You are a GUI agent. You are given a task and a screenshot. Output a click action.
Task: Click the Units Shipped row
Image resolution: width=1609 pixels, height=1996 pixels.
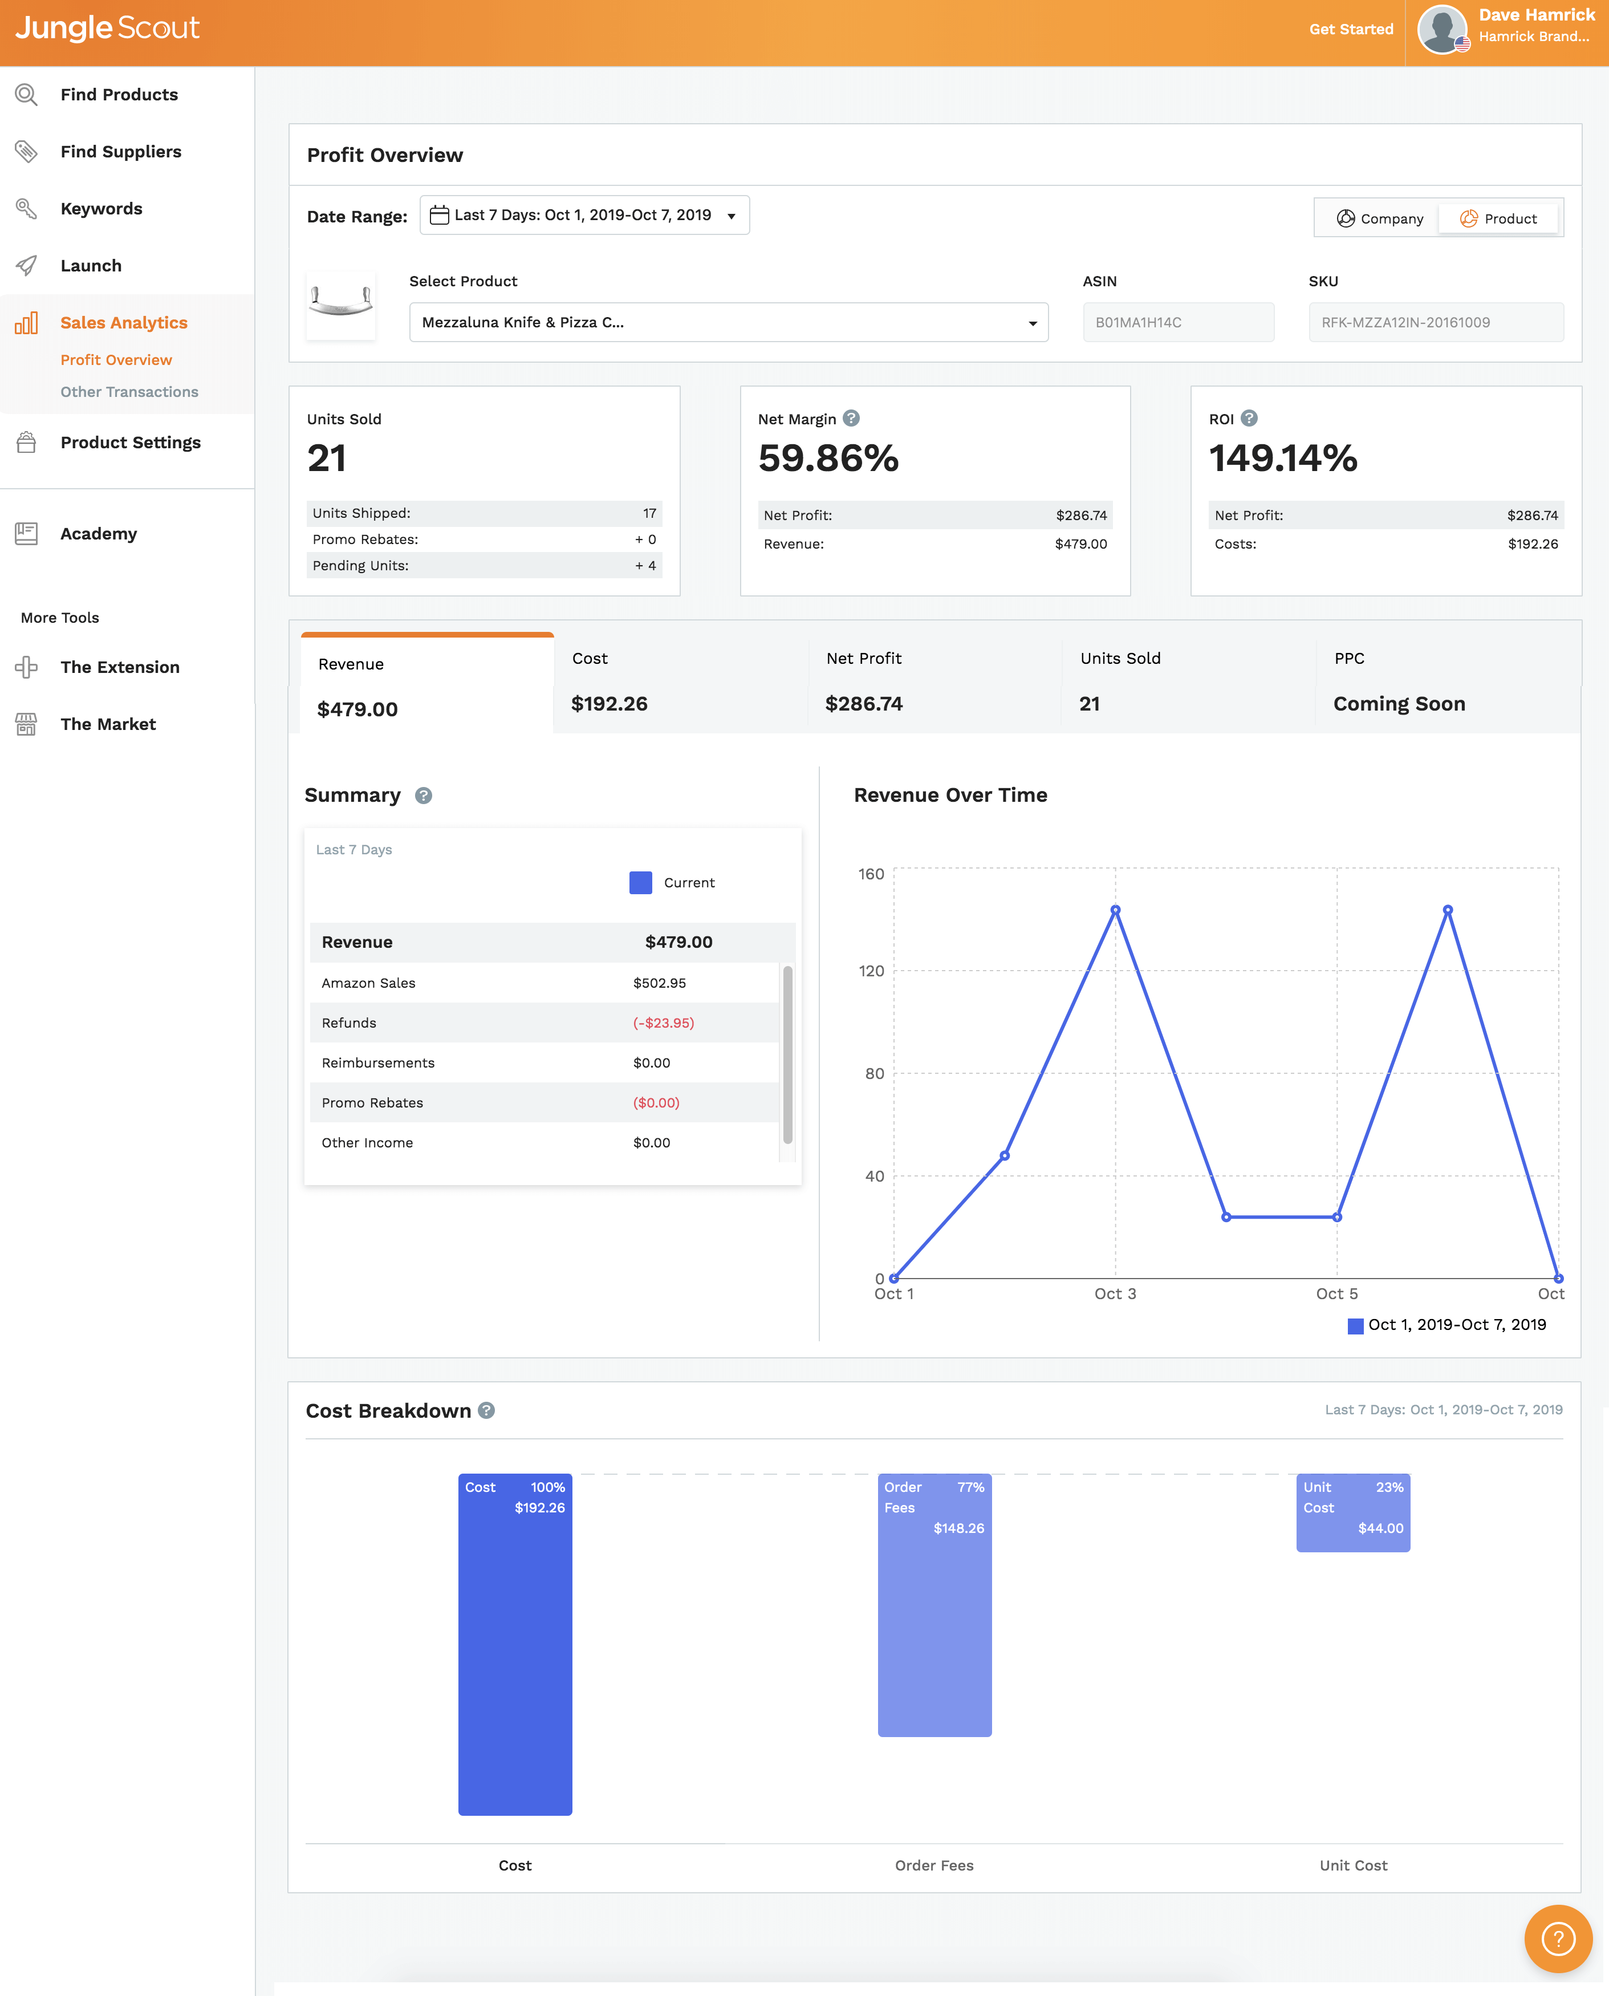click(x=484, y=513)
